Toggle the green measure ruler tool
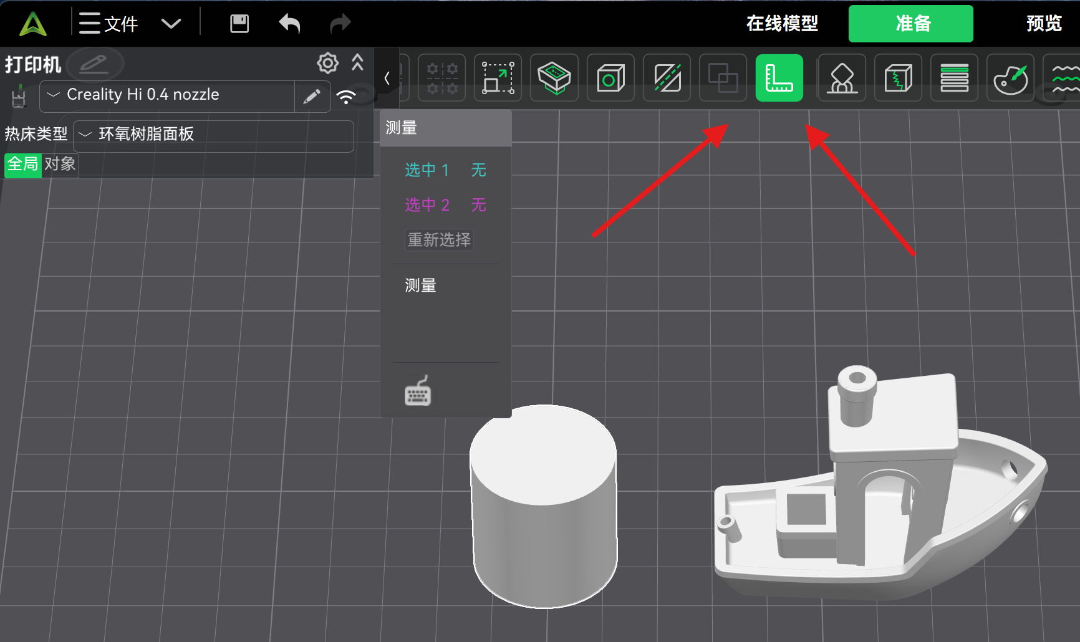 tap(779, 79)
